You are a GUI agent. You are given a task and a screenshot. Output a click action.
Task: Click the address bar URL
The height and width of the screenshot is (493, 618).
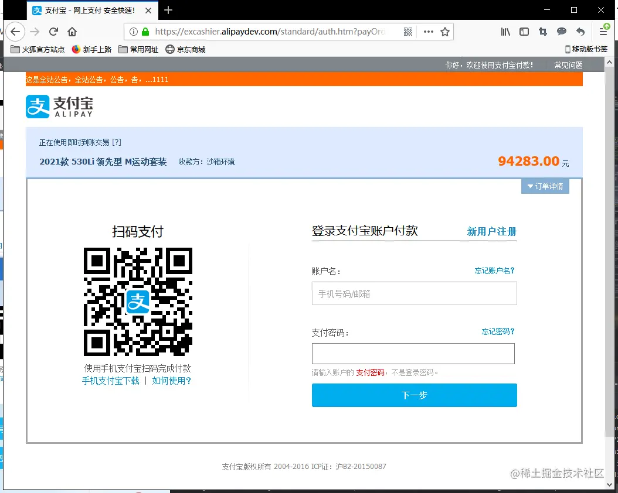(x=270, y=32)
